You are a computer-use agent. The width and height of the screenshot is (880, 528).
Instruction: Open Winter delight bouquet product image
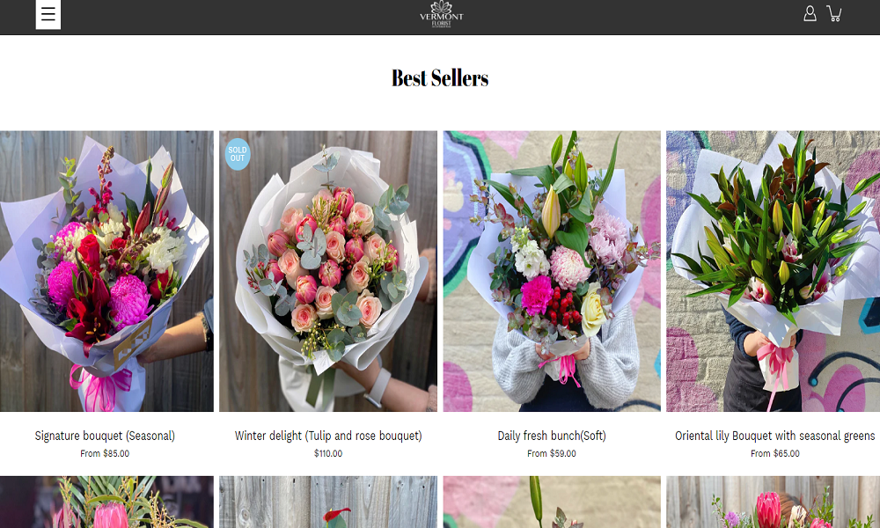(327, 271)
